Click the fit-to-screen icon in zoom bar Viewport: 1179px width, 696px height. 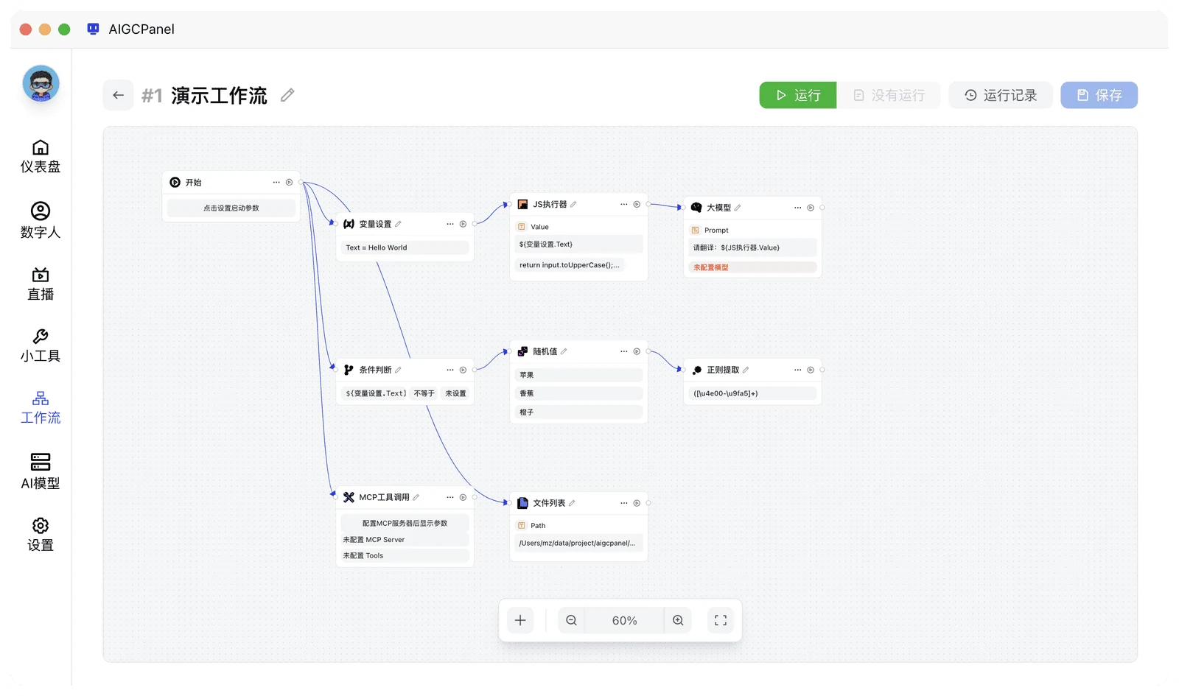721,620
